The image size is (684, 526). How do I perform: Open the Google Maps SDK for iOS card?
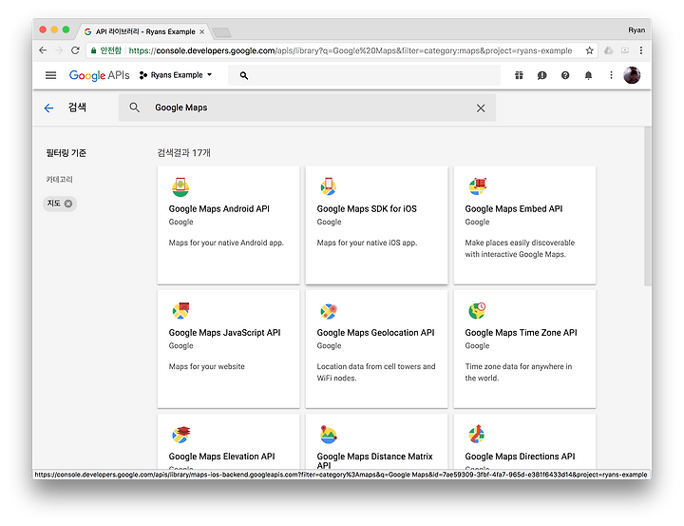click(376, 225)
